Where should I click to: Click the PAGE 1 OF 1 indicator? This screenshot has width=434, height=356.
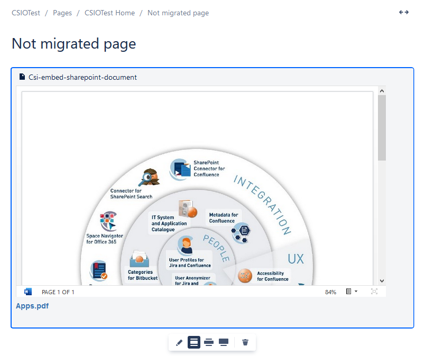click(x=58, y=292)
